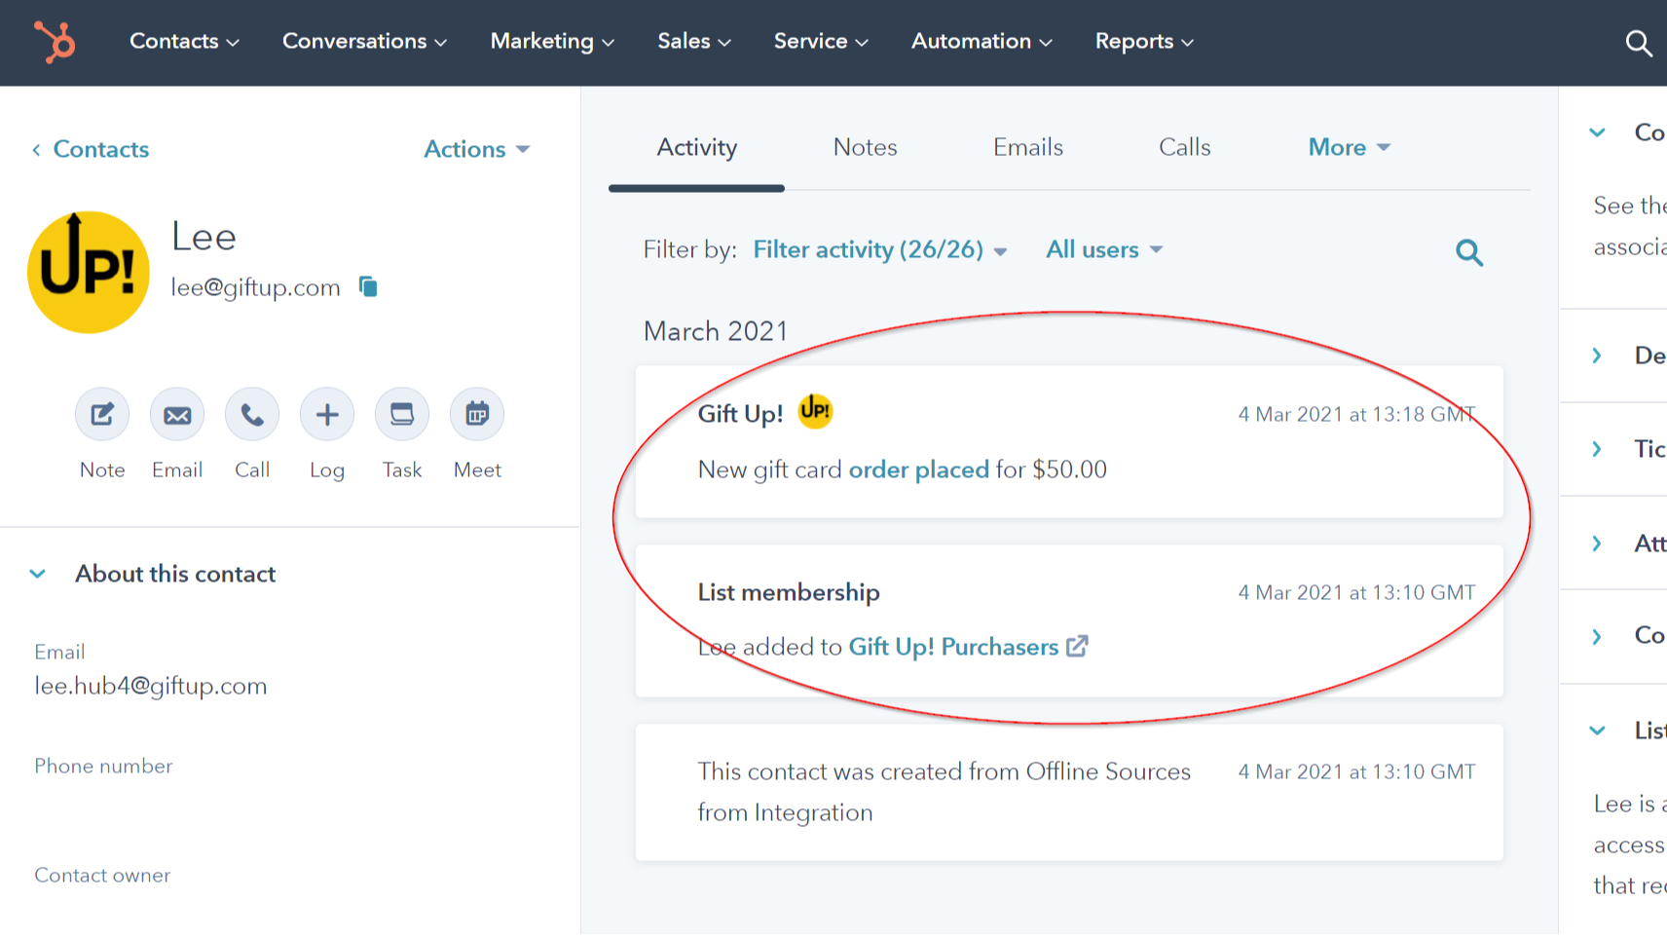The image size is (1667, 938).
Task: Create a Task using the laptop icon
Action: coord(401,414)
